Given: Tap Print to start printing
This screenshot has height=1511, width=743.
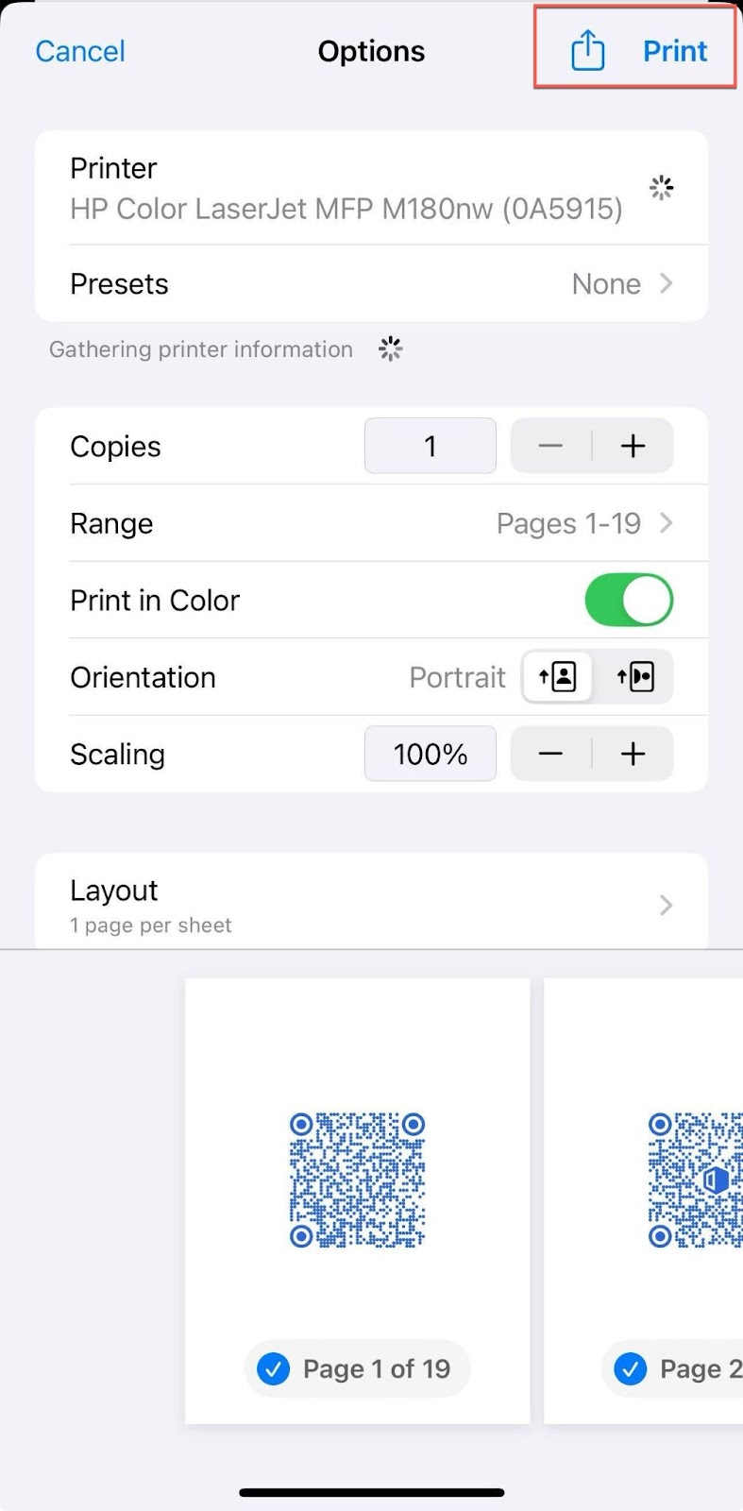Looking at the screenshot, I should point(675,51).
